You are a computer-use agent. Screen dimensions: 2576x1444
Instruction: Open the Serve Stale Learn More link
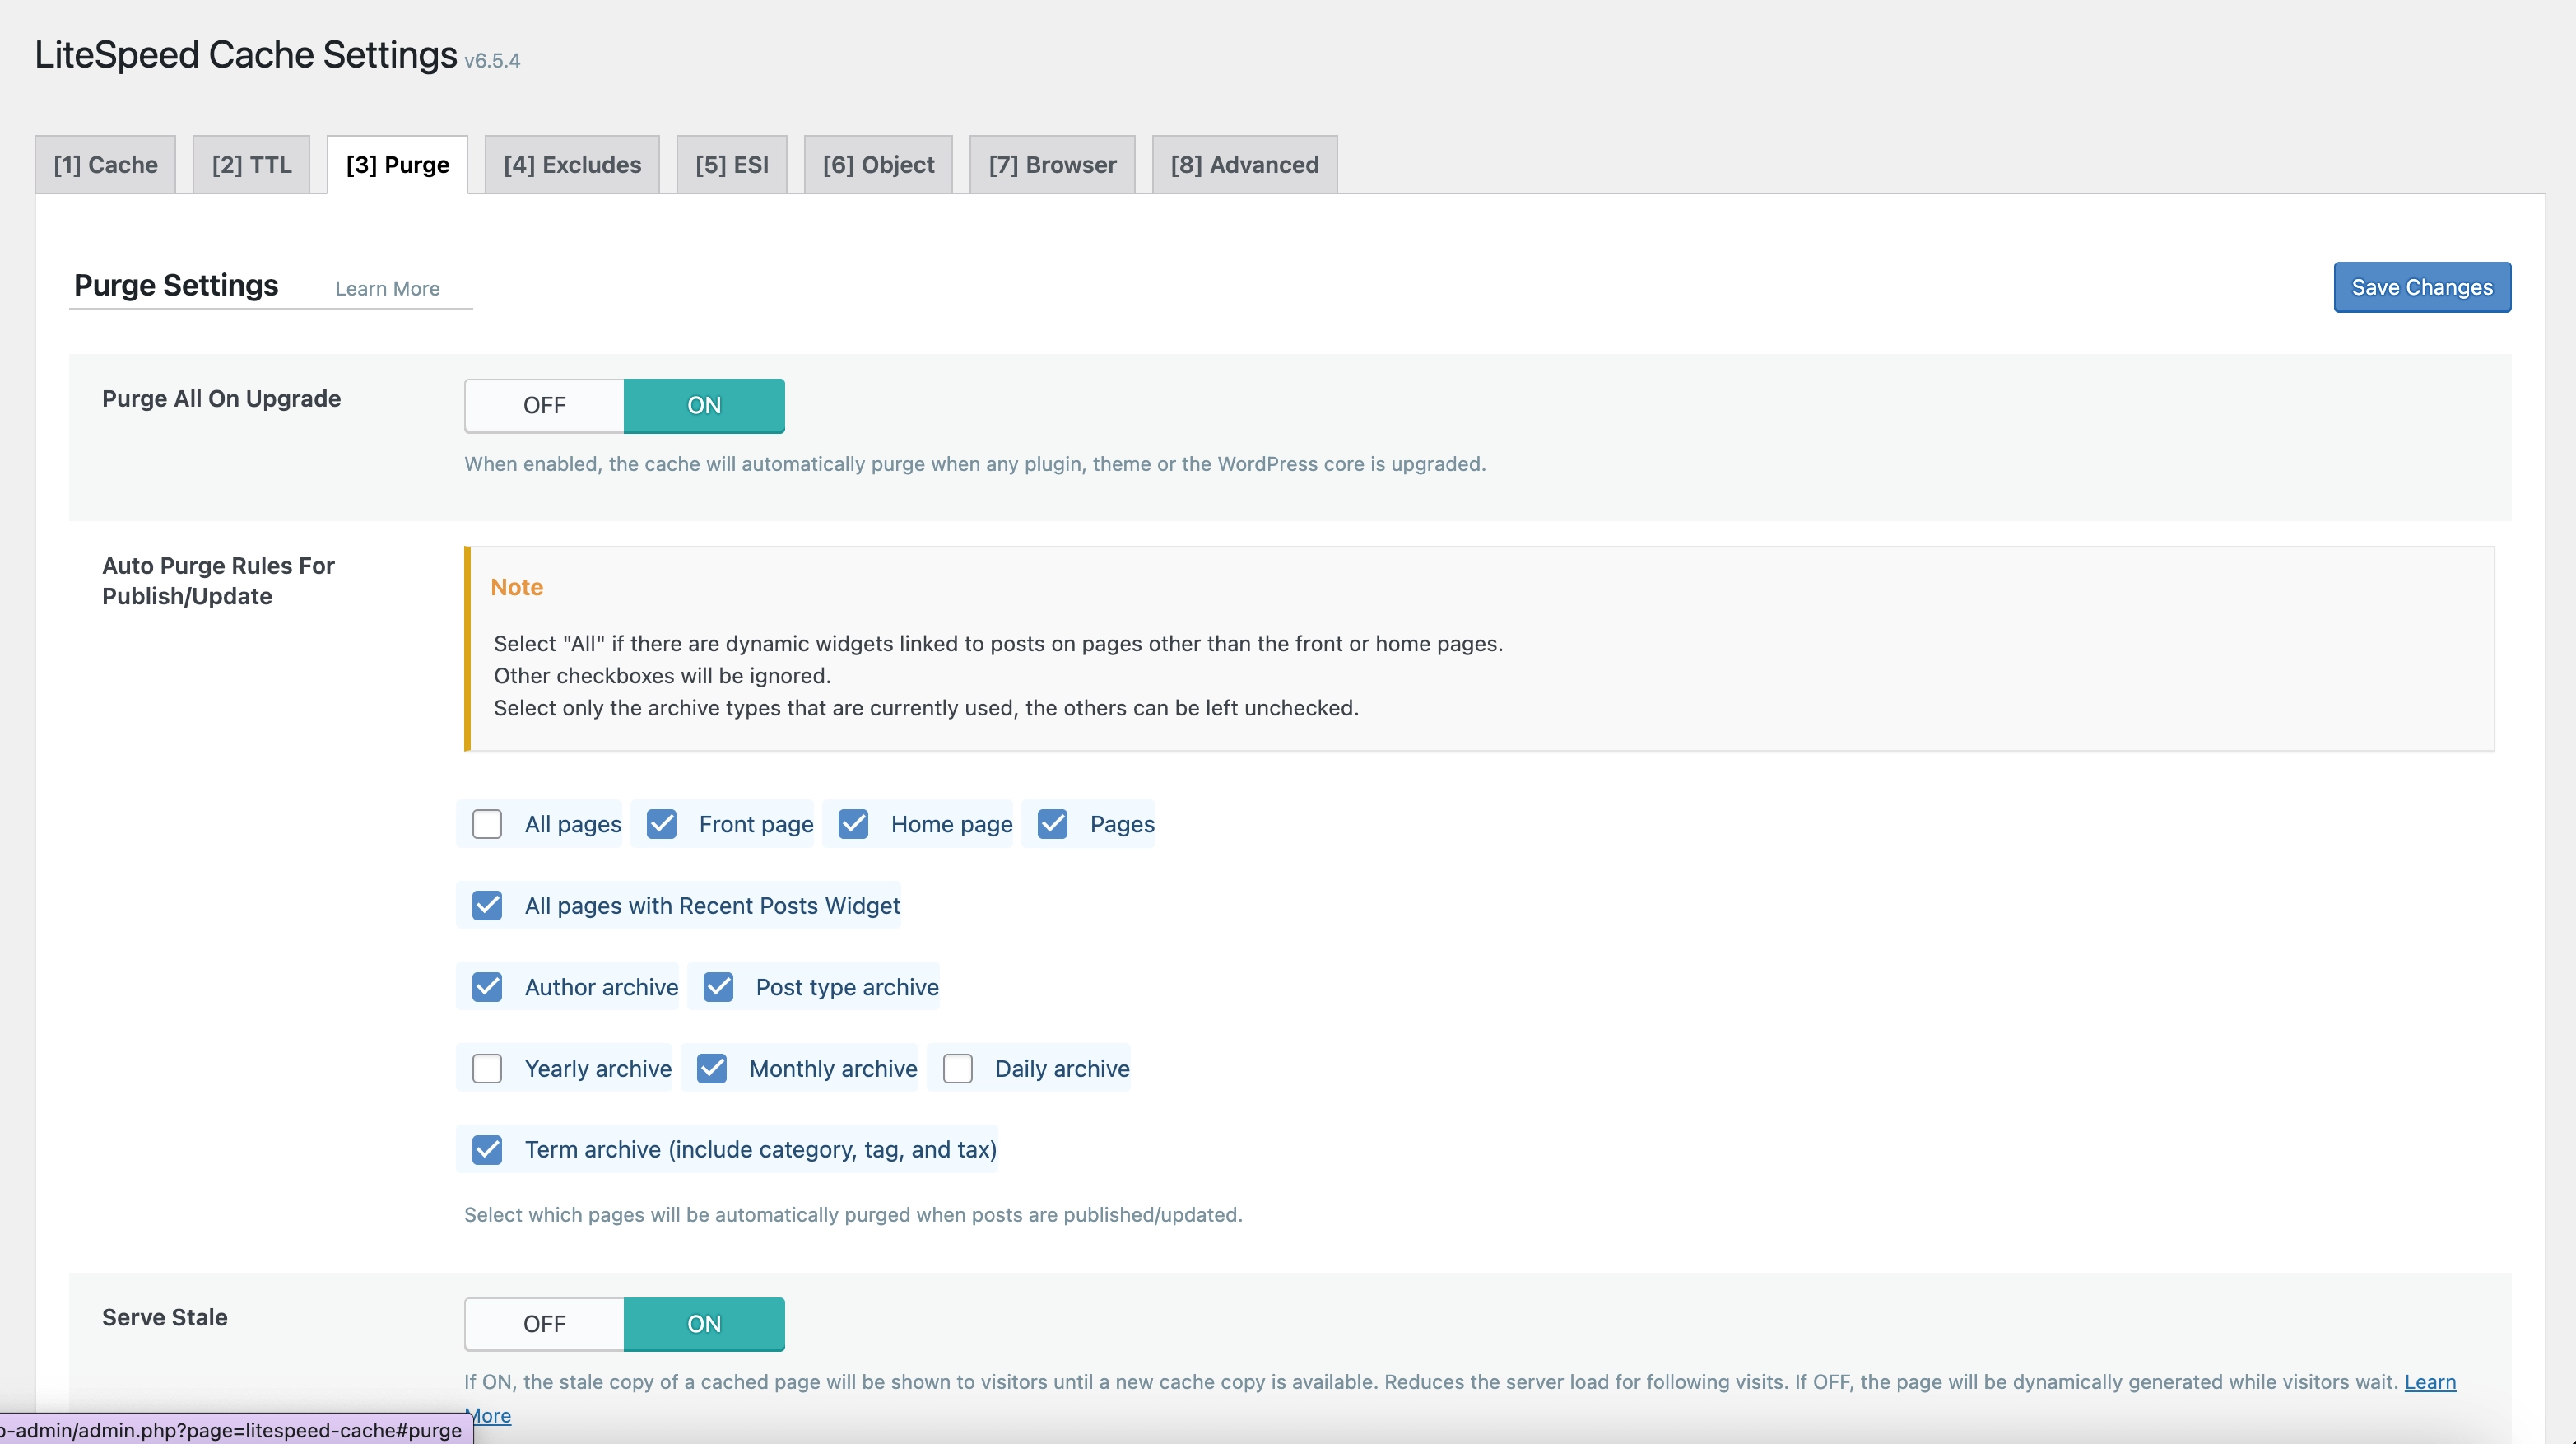click(2430, 1382)
